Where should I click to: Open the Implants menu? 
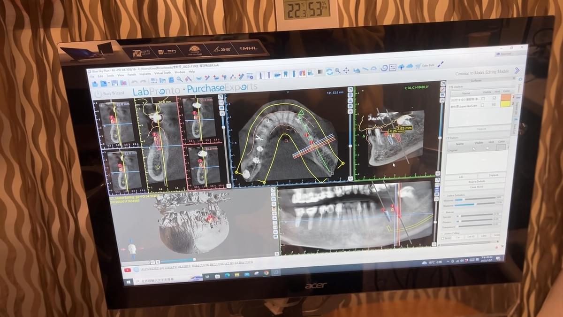tap(145, 74)
